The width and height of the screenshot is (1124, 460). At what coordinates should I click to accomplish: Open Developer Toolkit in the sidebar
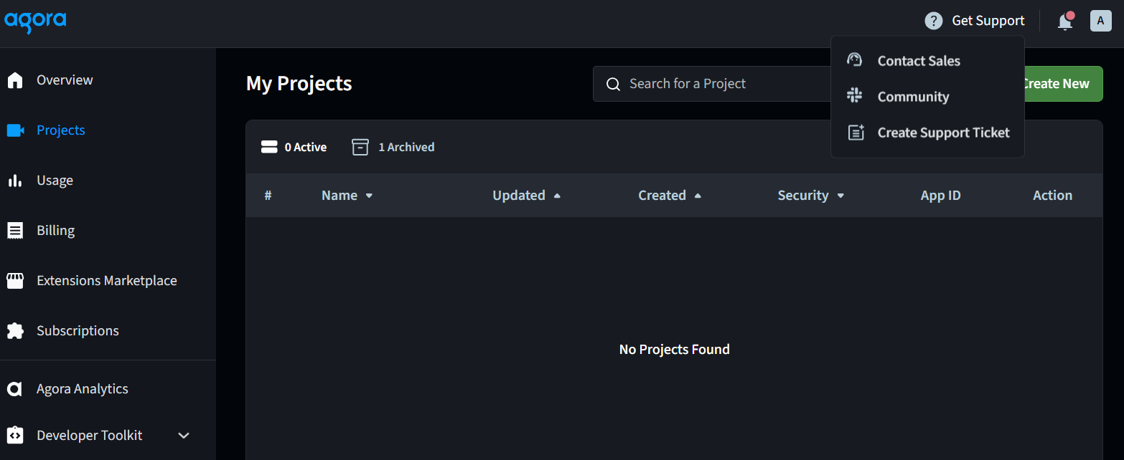(108, 436)
